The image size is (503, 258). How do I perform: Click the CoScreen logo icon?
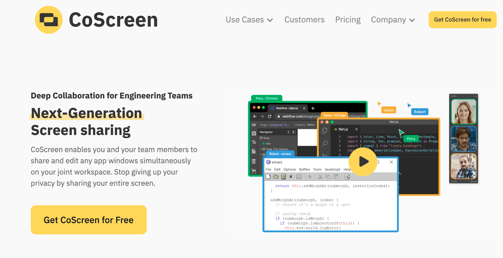[49, 20]
